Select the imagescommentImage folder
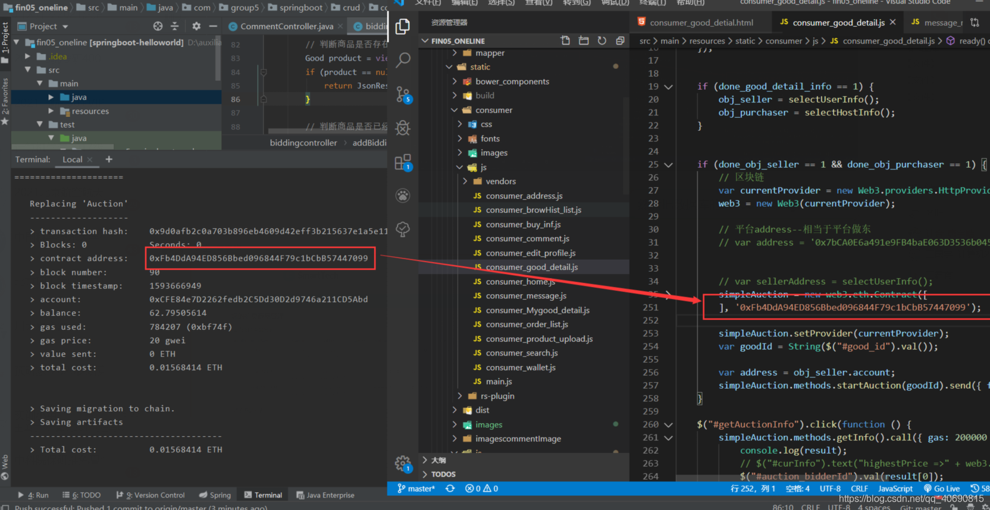 coord(518,439)
